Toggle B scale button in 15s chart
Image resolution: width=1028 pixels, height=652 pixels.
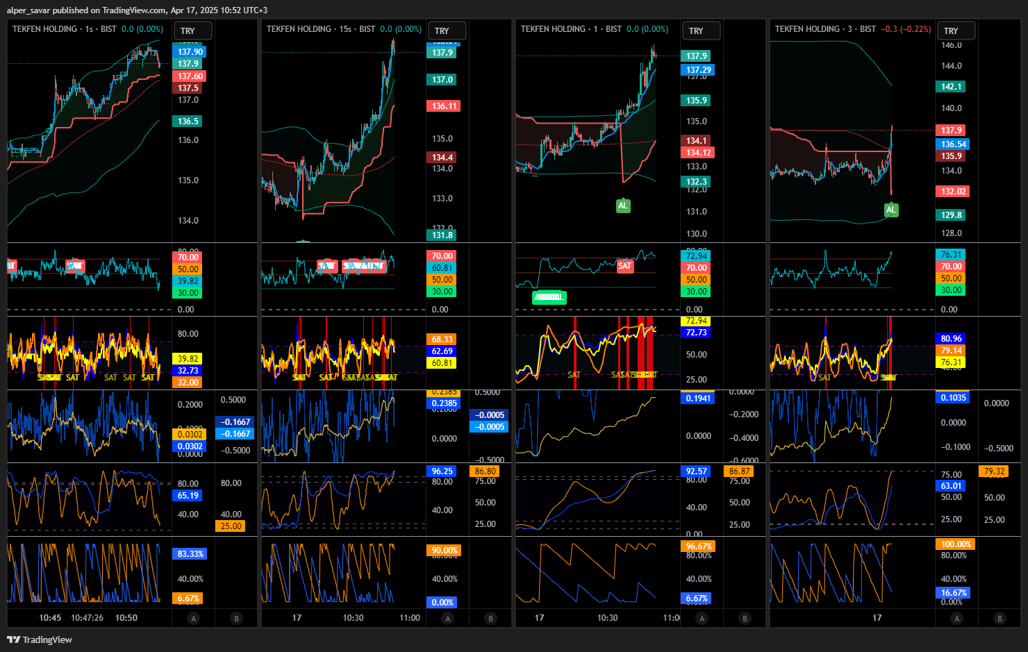(x=490, y=618)
